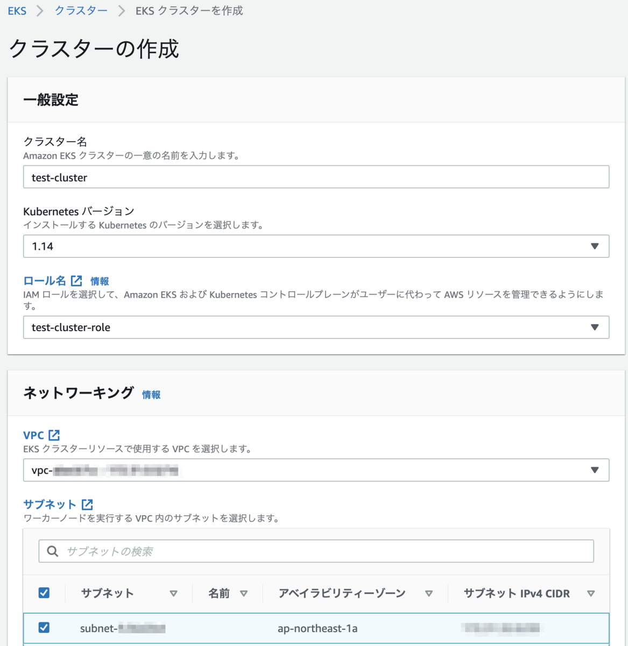This screenshot has width=628, height=646.
Task: Go to the クラスター breadcrumb link
Action: click(x=81, y=11)
